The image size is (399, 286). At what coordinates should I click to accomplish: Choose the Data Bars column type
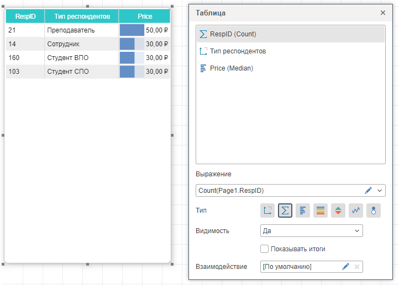point(303,210)
